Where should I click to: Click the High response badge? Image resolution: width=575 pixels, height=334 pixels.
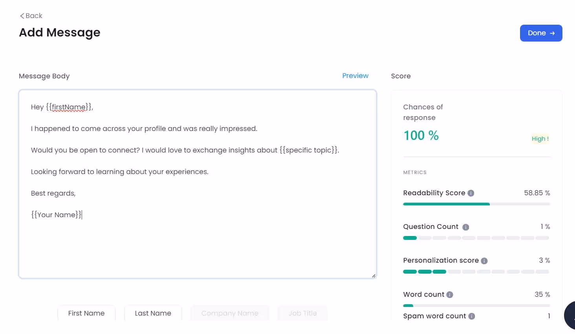(540, 138)
